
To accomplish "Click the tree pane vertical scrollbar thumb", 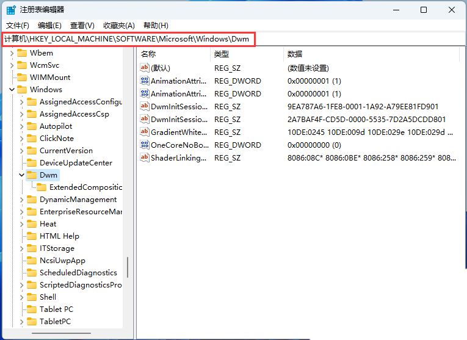I will click(128, 267).
